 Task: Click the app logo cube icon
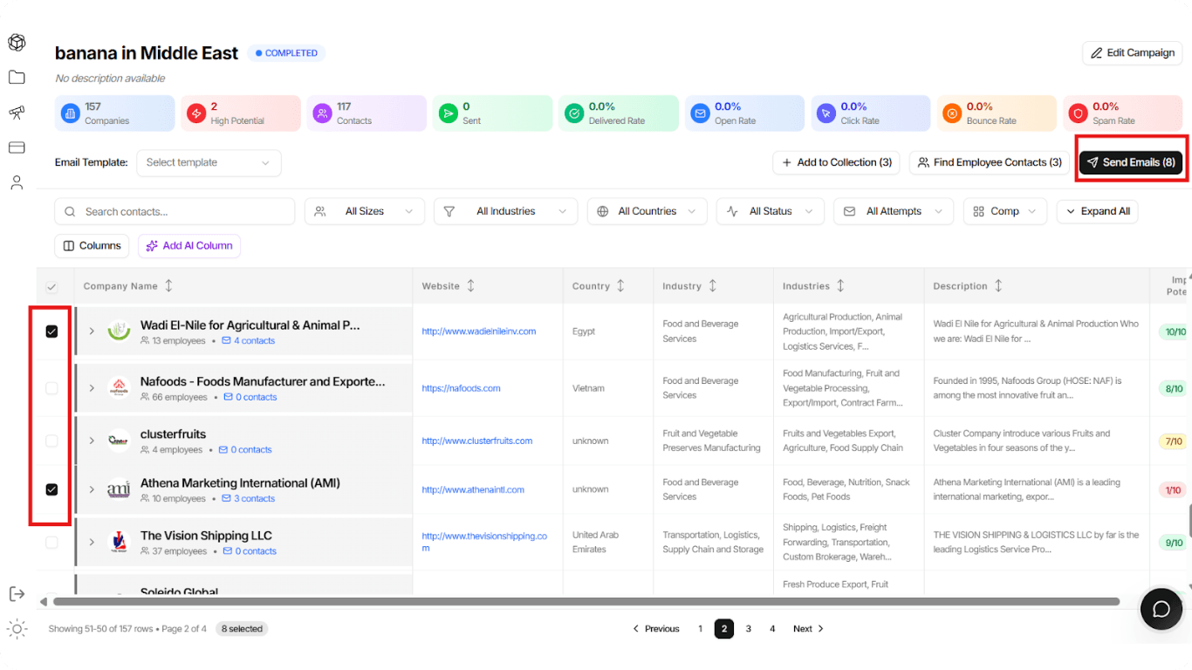[17, 42]
